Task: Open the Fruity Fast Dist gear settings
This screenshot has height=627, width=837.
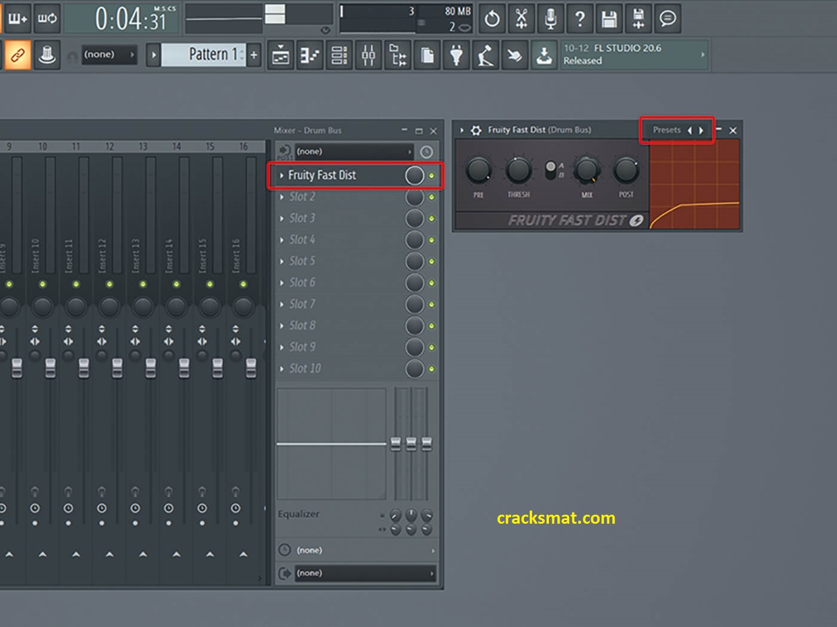Action: click(476, 130)
